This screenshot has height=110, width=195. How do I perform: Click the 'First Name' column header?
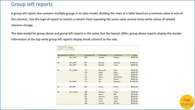click(103, 55)
